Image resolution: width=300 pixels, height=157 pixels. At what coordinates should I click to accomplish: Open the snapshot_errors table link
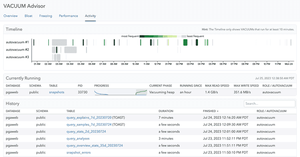(78, 153)
